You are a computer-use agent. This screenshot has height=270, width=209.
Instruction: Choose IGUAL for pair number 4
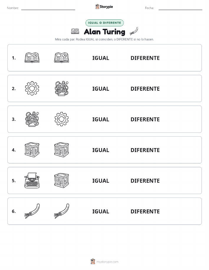tap(101, 150)
